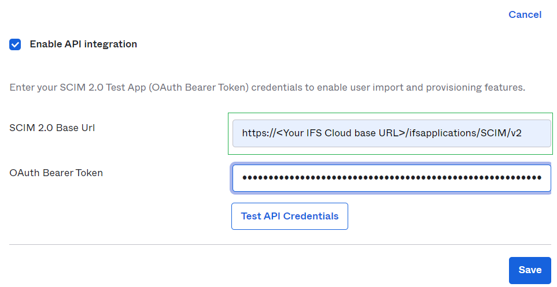Verify credentials with Test API Credentials
Screen dimensions: 557x287
pos(289,216)
